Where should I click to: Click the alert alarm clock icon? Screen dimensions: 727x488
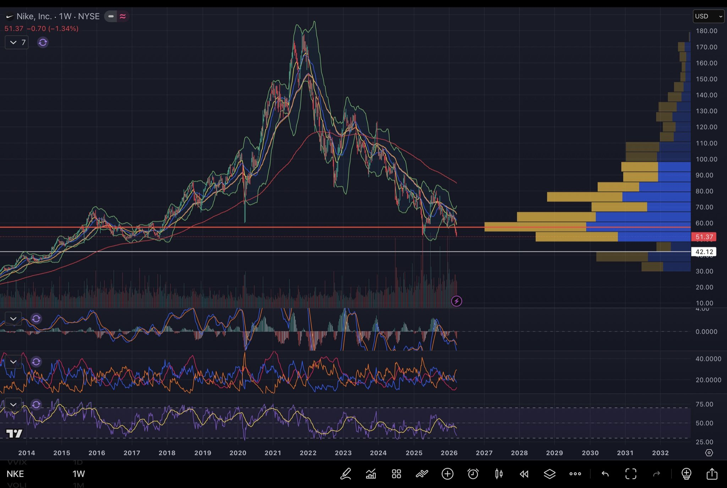[x=473, y=474]
